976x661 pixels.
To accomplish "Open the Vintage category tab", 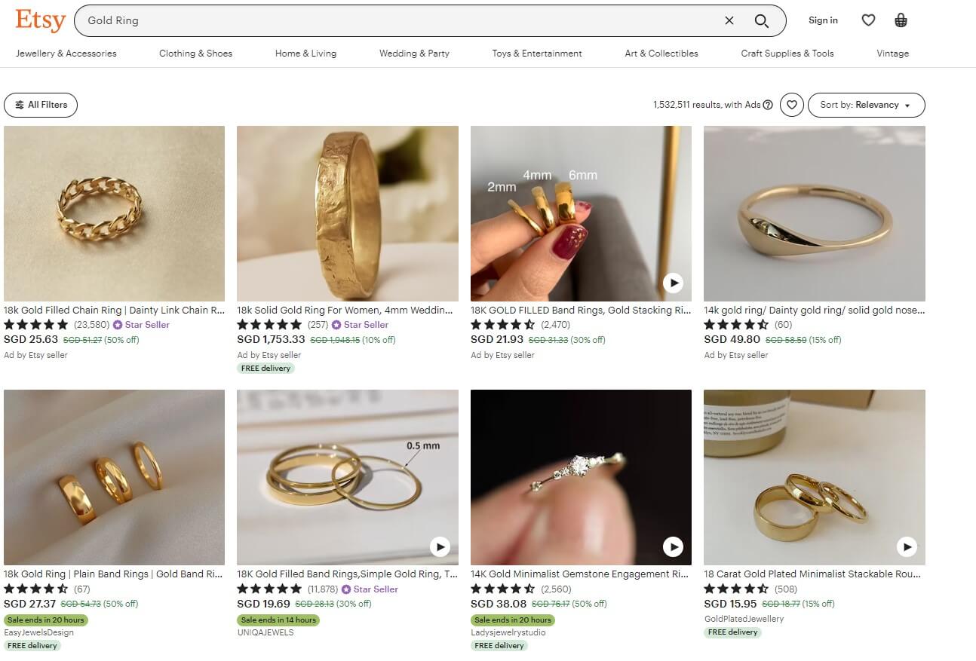I will (892, 54).
